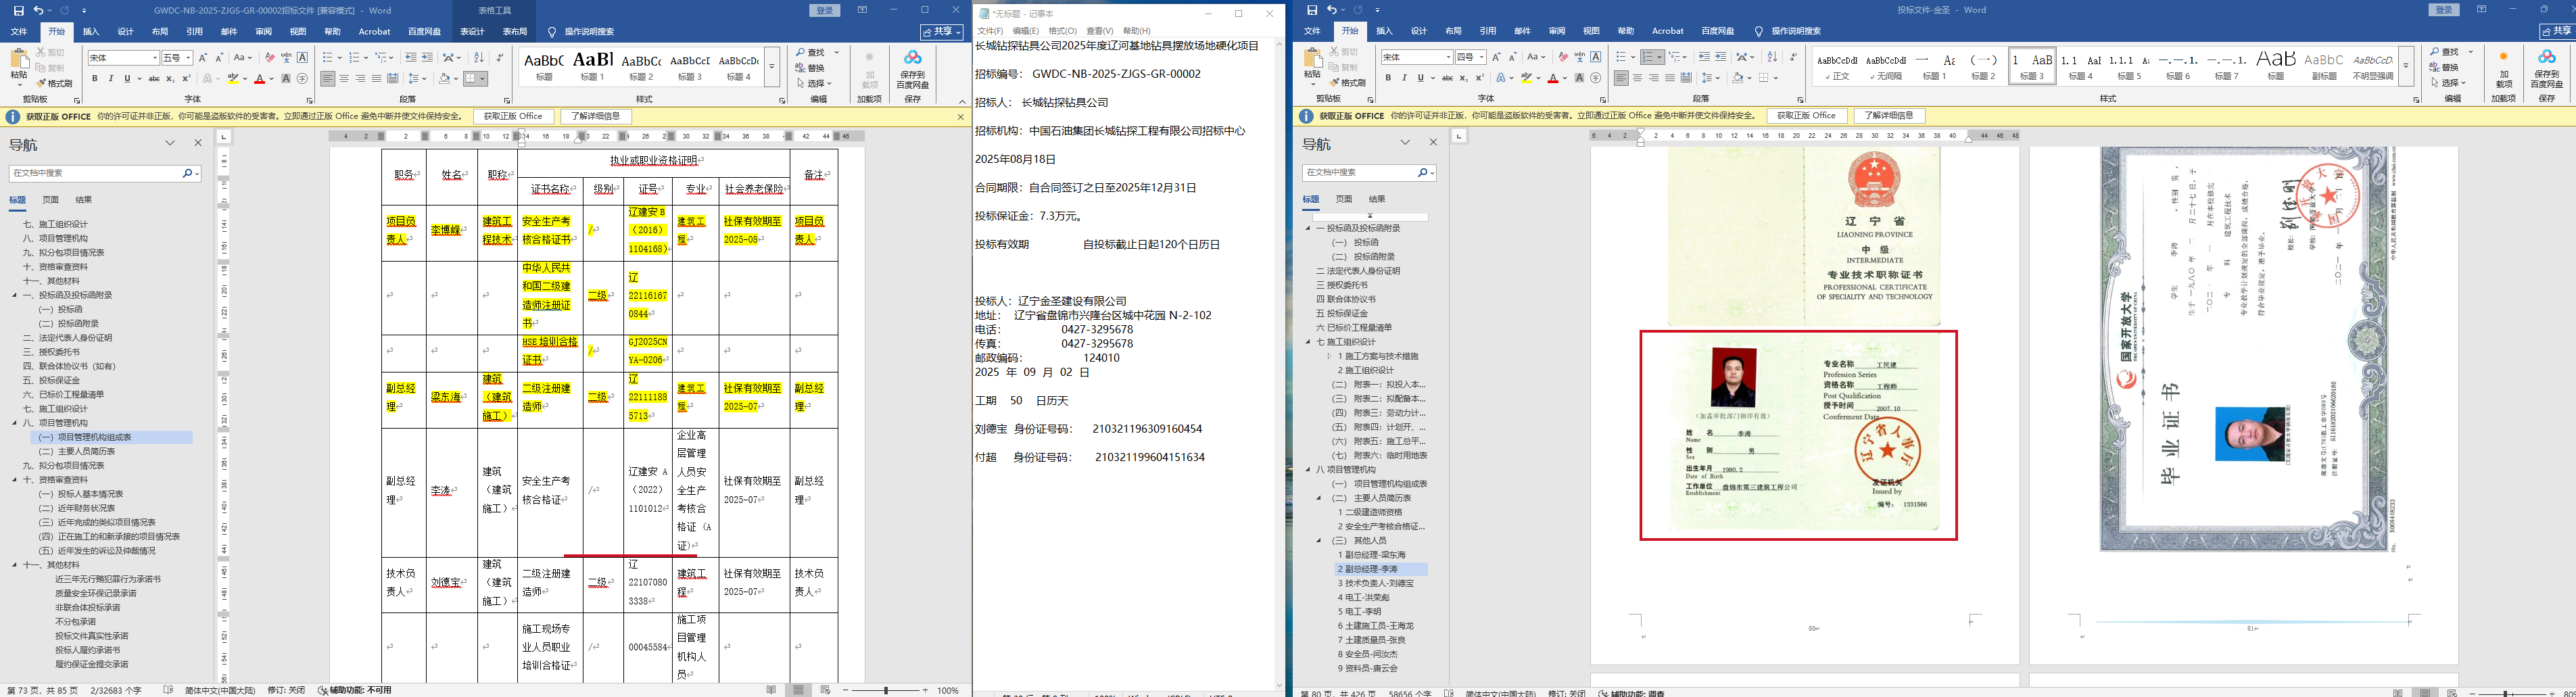Click character border icon in right Word ribbon

1596,58
